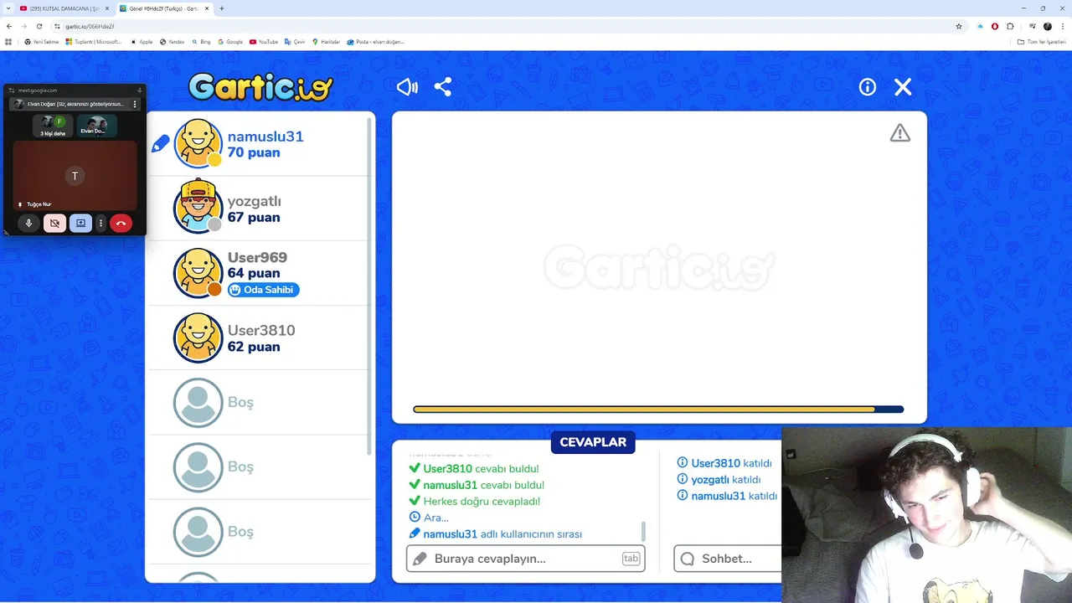Reload the Gartic page
Viewport: 1072px width, 603px height.
click(x=39, y=26)
